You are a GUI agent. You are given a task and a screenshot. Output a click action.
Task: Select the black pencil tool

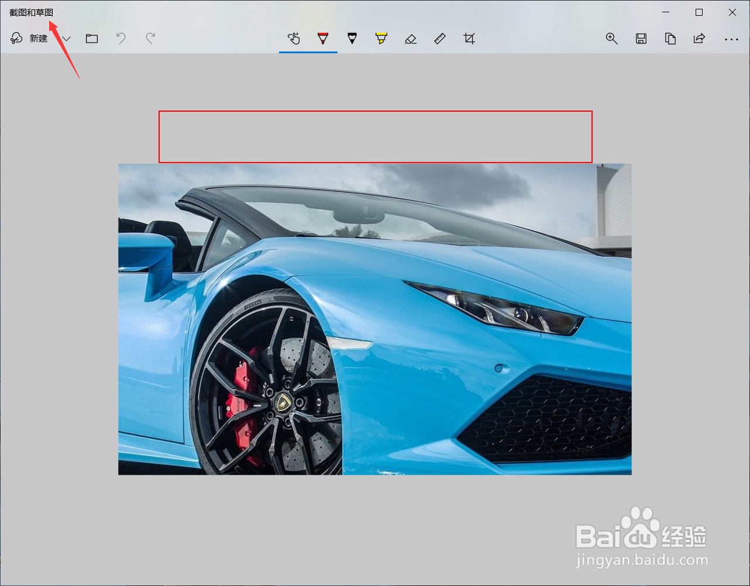pos(352,39)
